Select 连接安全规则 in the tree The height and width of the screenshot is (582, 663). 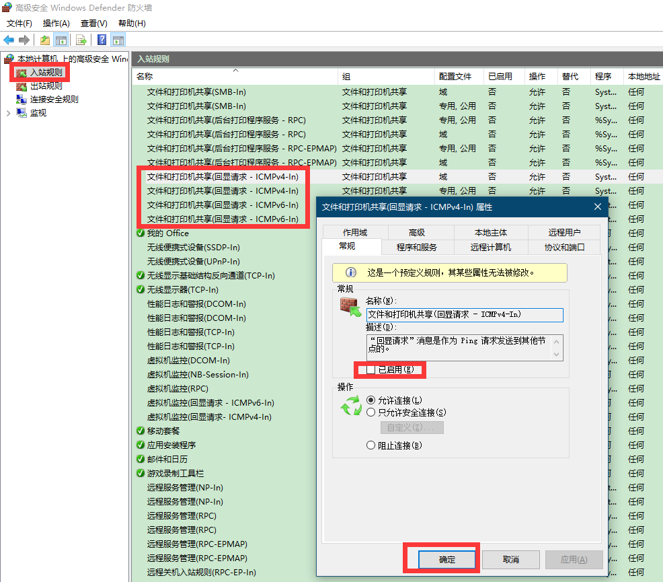click(x=54, y=100)
